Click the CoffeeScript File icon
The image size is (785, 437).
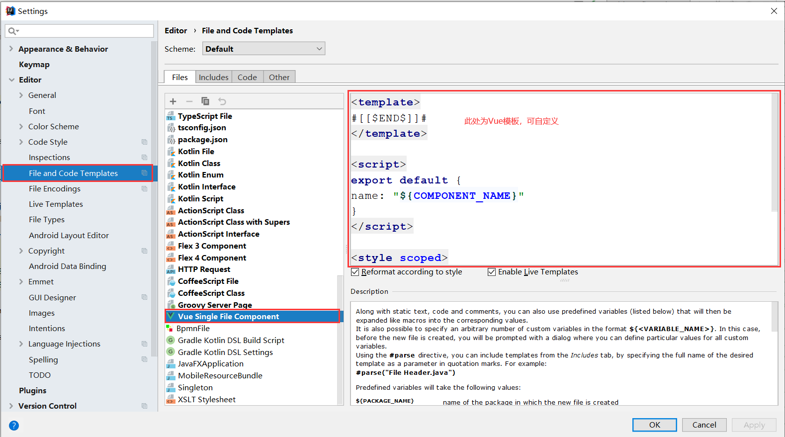click(171, 281)
